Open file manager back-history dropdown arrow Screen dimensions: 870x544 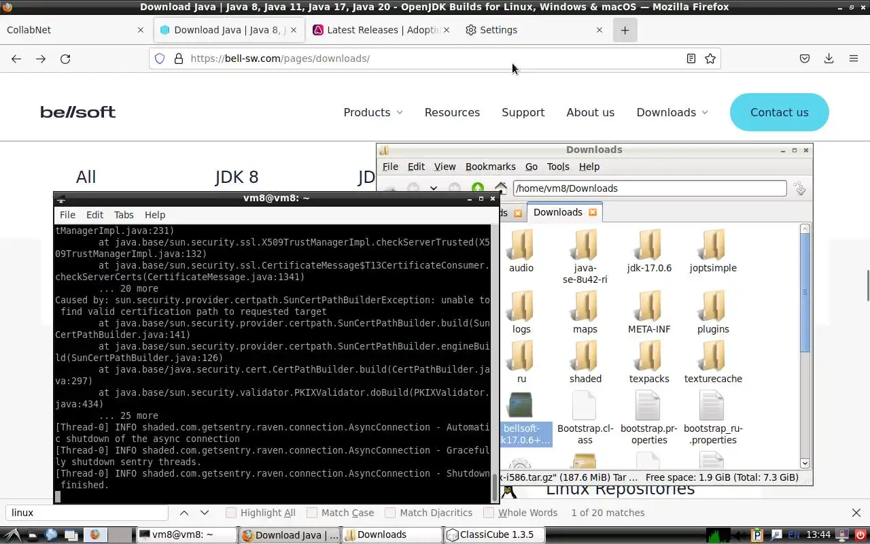coord(433,188)
